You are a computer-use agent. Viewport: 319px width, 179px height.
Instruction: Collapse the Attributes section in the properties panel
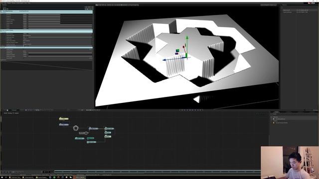(1, 32)
